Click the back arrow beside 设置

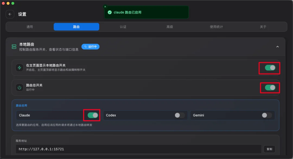click(10, 14)
